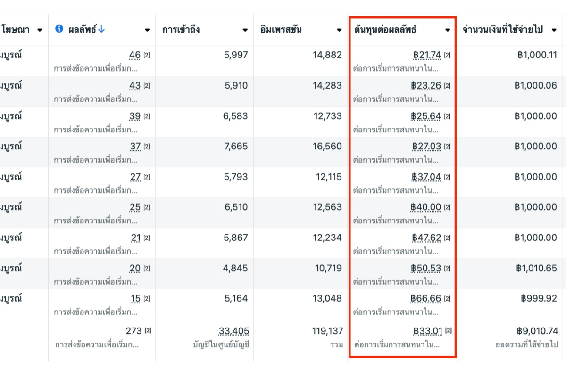Click the info icon beside ผลลัพธ์ header
Viewport: 566px width, 377px height.
pyautogui.click(x=59, y=29)
